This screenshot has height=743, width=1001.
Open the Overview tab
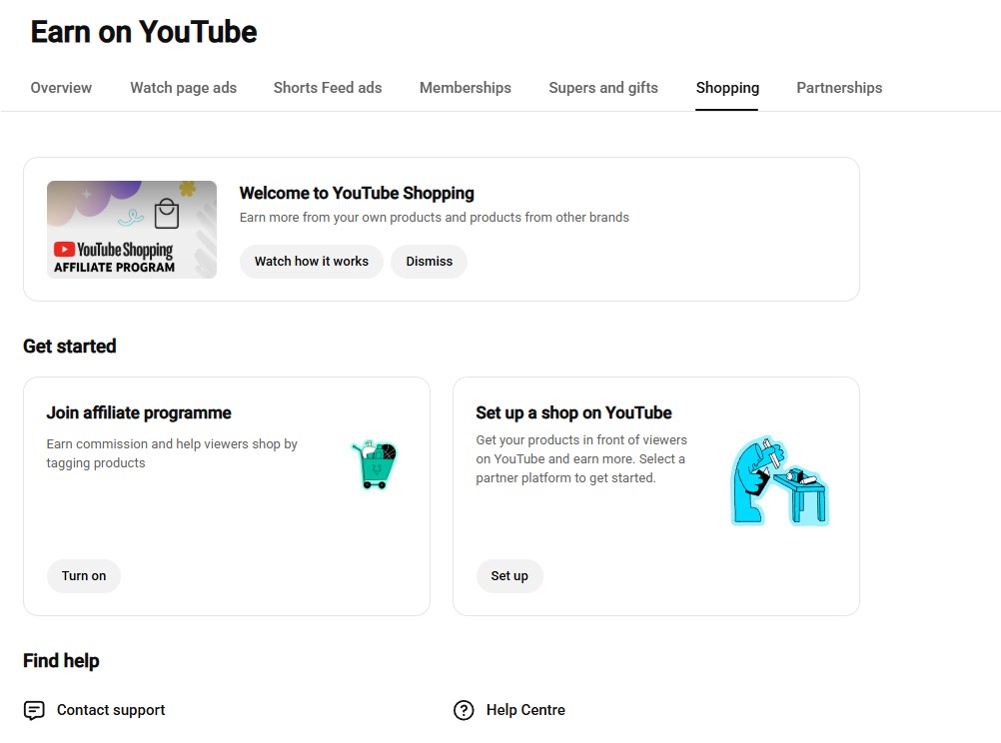pyautogui.click(x=61, y=88)
